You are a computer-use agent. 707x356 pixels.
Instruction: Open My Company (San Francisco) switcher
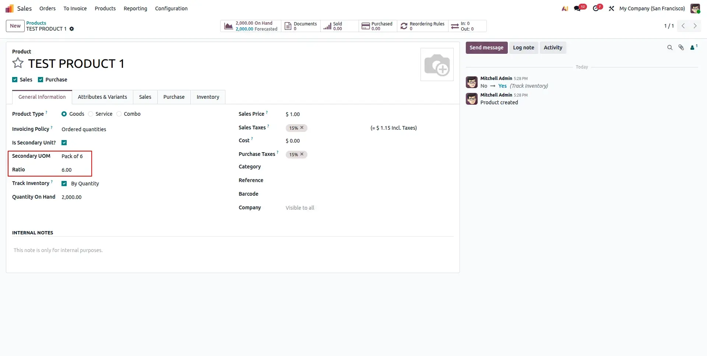pyautogui.click(x=652, y=8)
